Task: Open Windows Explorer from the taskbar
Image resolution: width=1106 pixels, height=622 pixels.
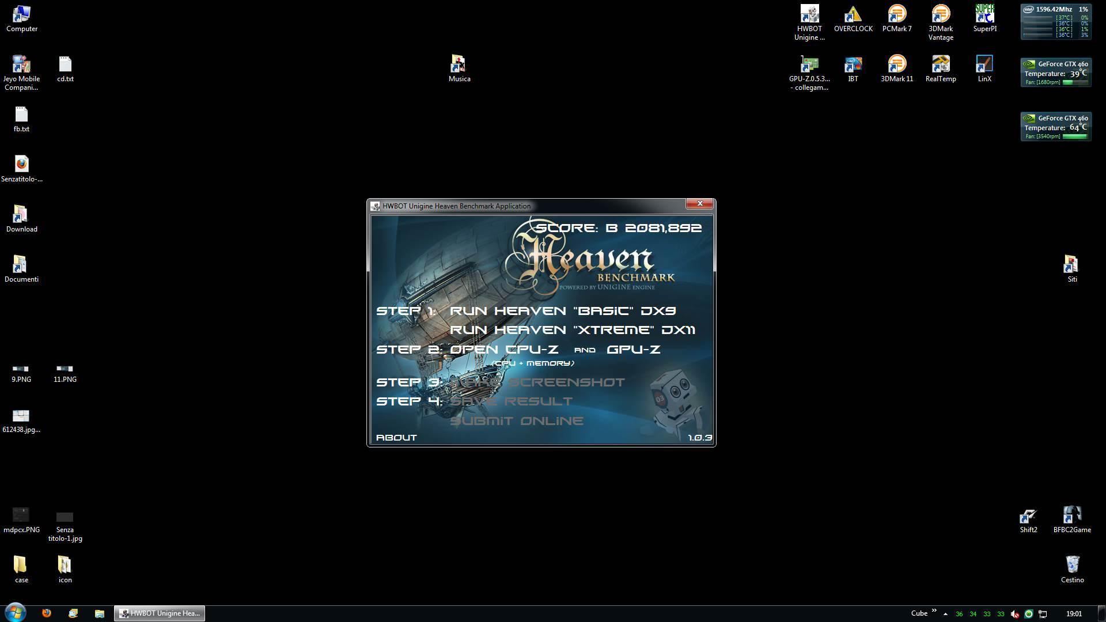Action: 99,613
